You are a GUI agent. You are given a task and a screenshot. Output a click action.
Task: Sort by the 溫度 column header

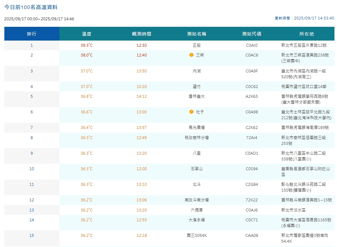point(87,34)
